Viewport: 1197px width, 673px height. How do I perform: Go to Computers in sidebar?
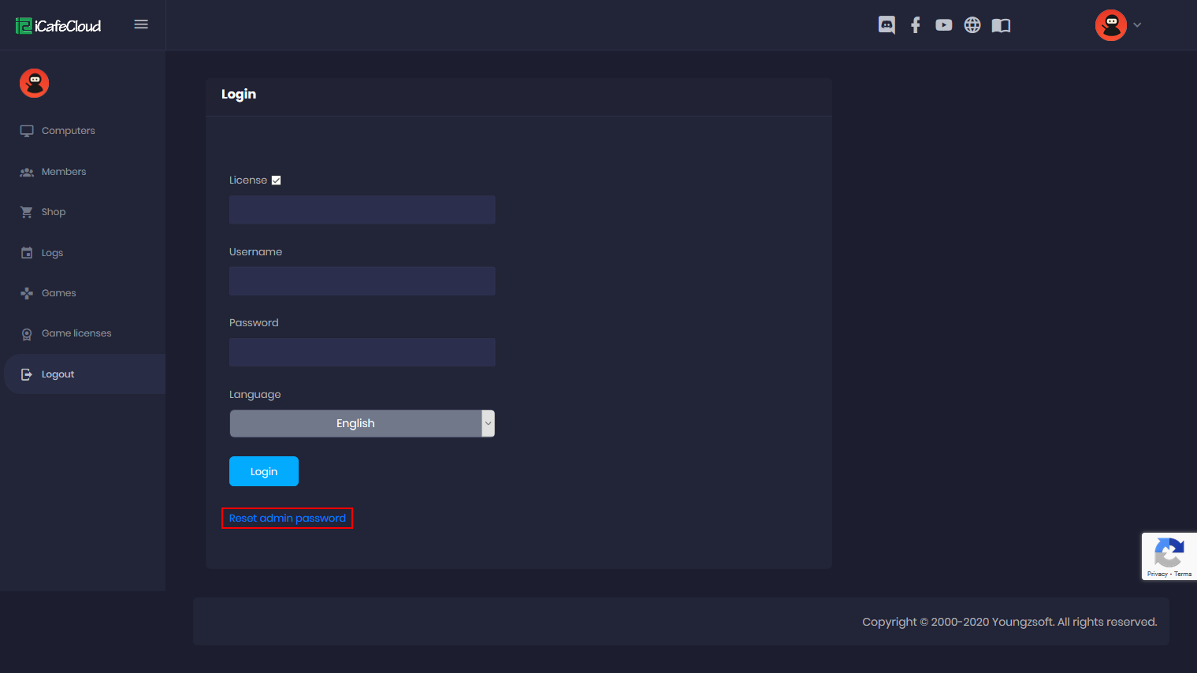tap(68, 131)
